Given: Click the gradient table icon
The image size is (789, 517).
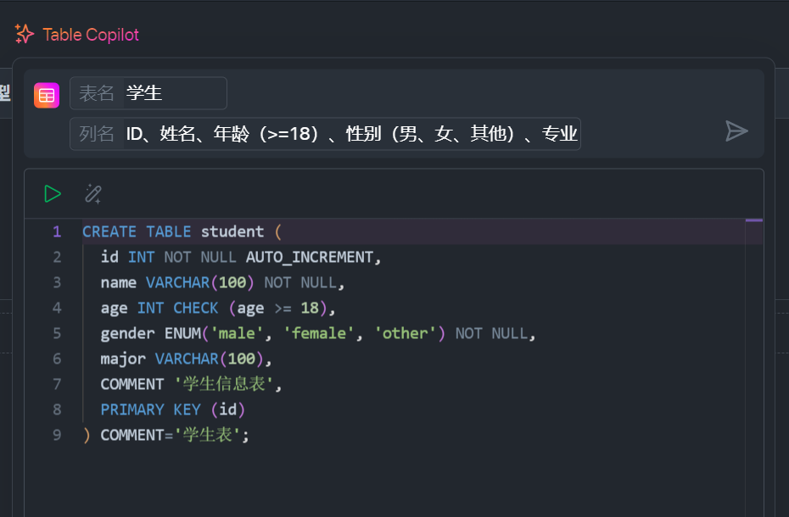Looking at the screenshot, I should (46, 95).
